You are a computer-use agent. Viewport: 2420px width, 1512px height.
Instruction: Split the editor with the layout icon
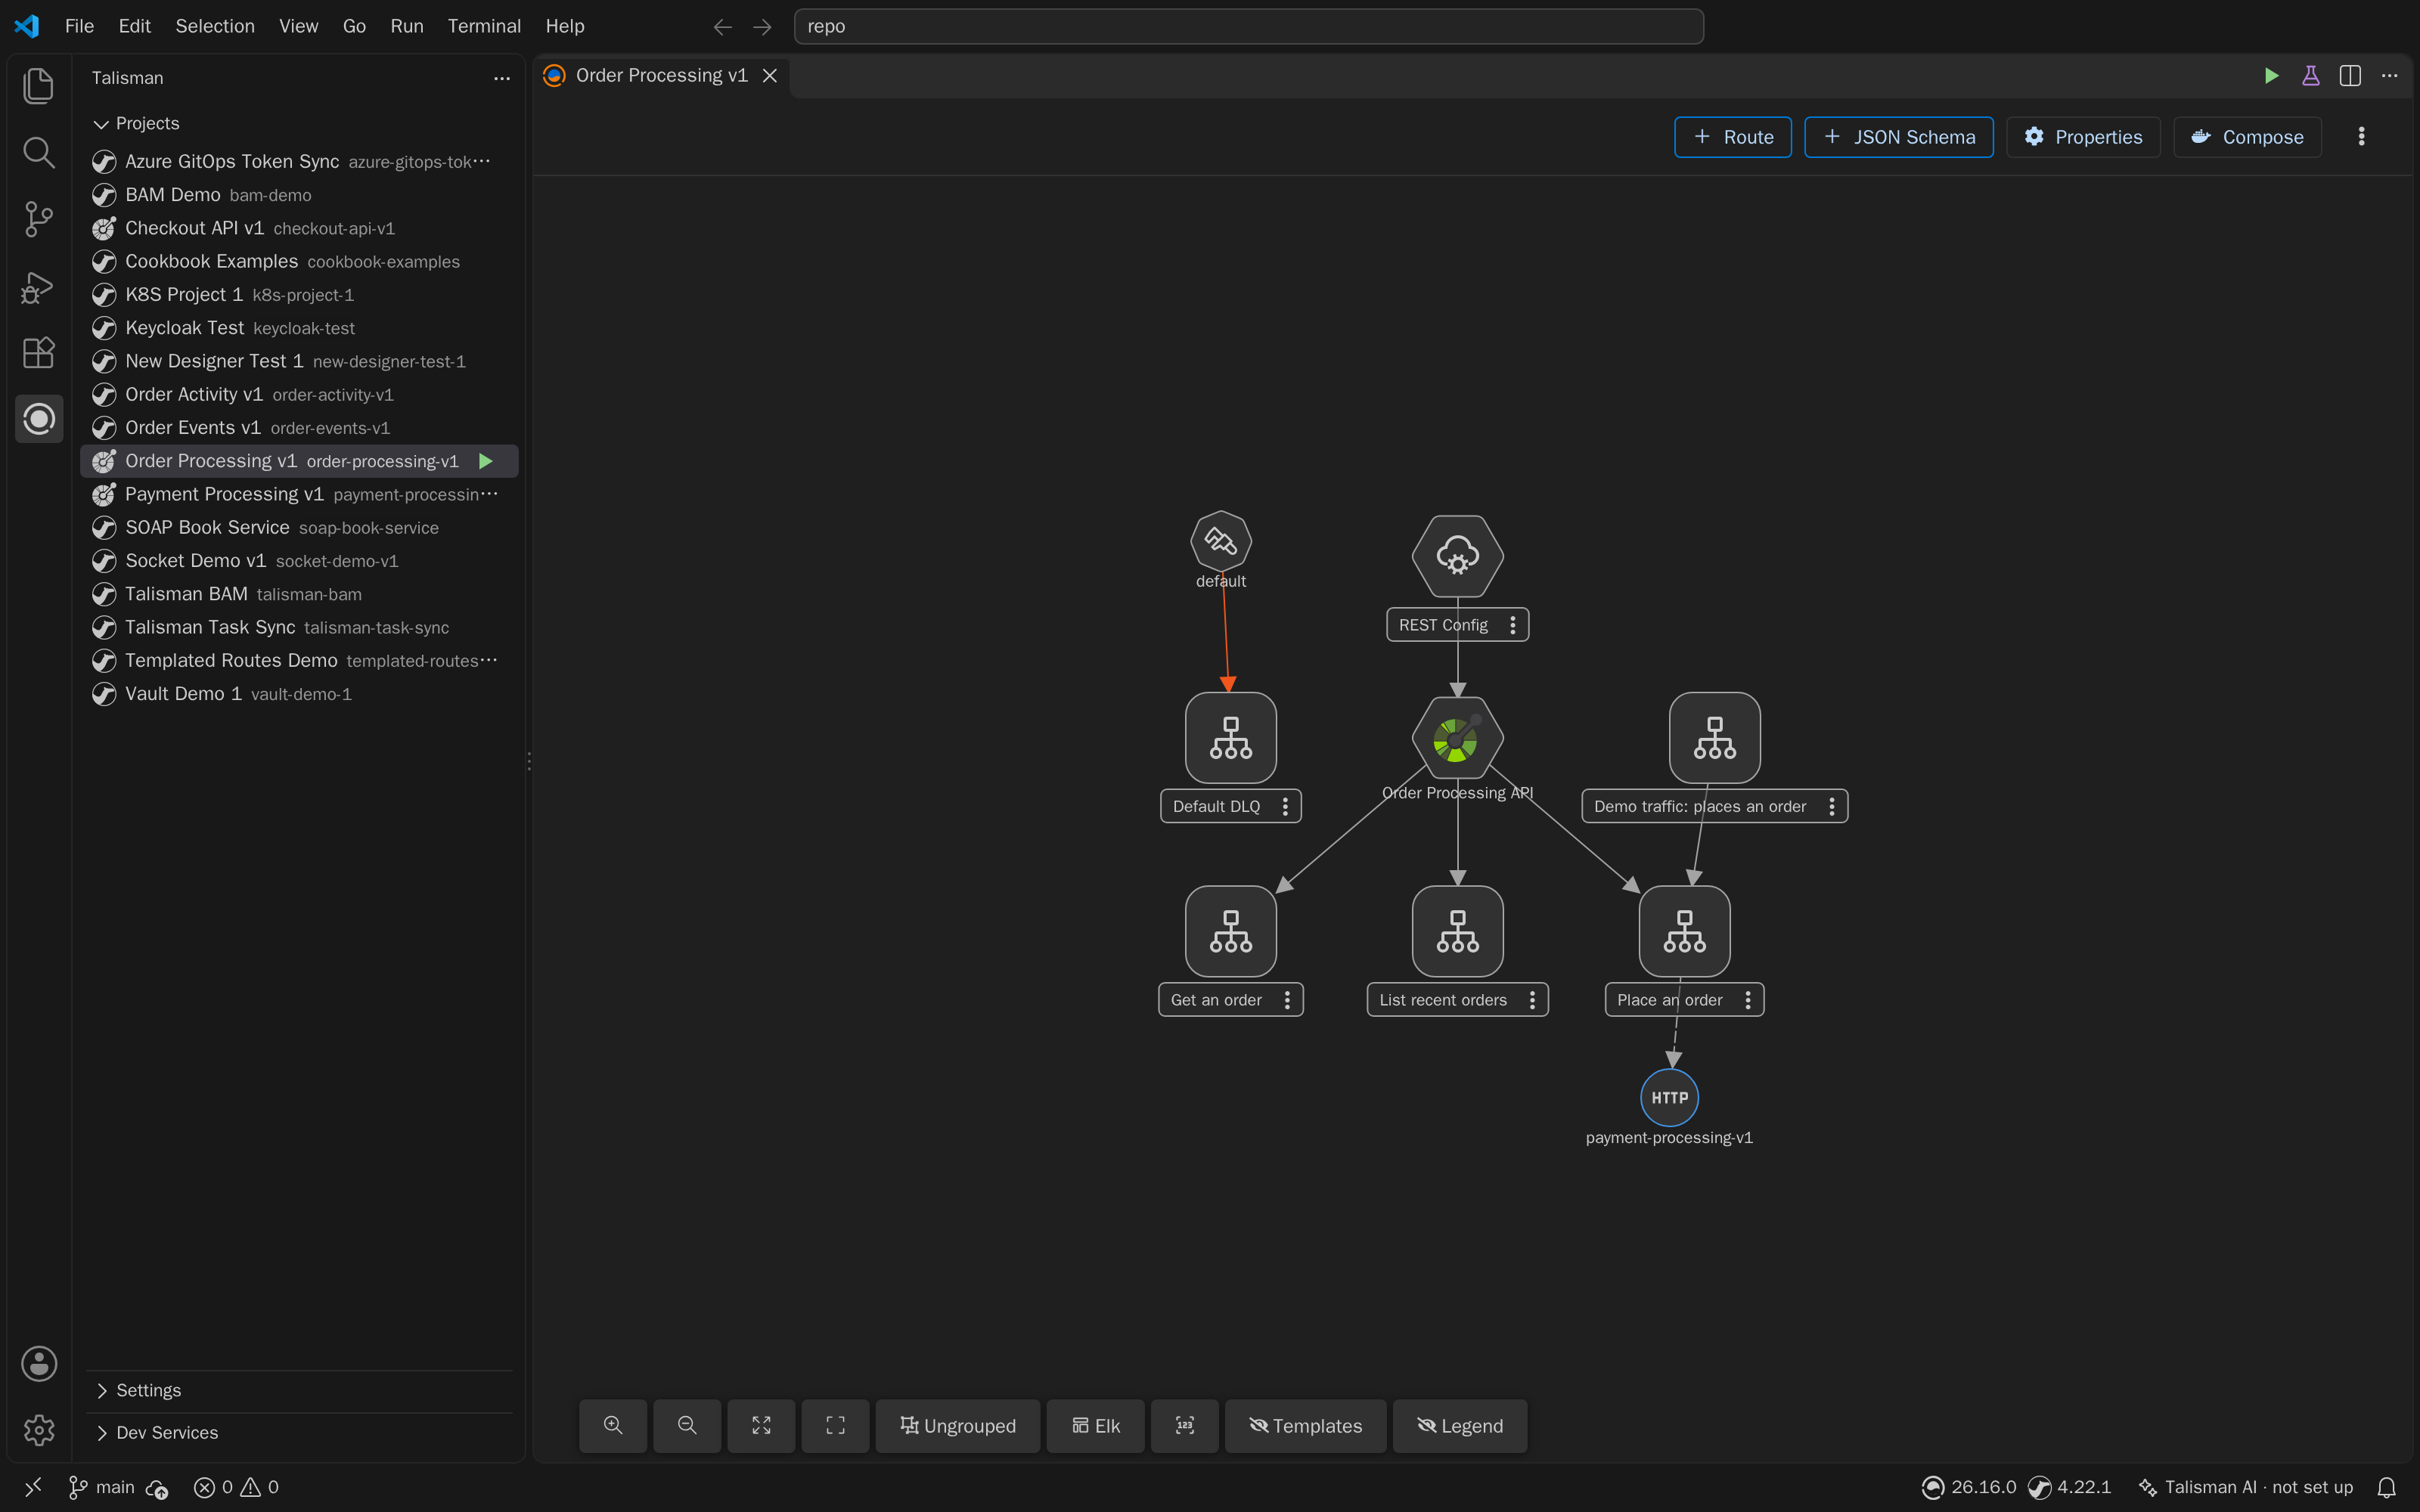tap(2350, 76)
